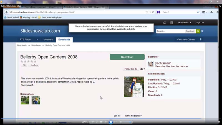Click the location pin icon
The image size is (222, 125).
(201, 39)
